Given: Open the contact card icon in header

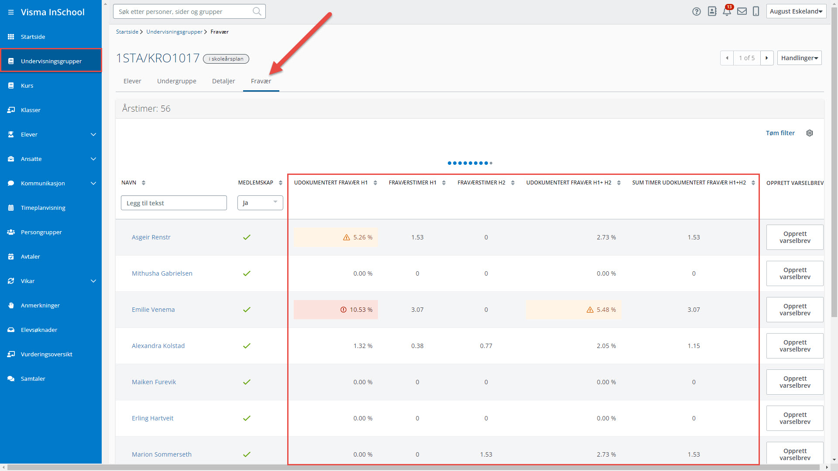Looking at the screenshot, I should point(712,12).
